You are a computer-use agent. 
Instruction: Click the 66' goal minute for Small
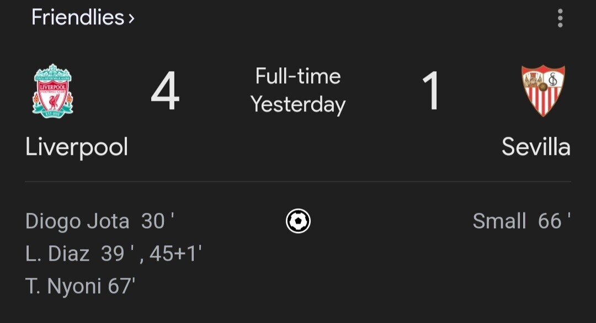pyautogui.click(x=554, y=221)
